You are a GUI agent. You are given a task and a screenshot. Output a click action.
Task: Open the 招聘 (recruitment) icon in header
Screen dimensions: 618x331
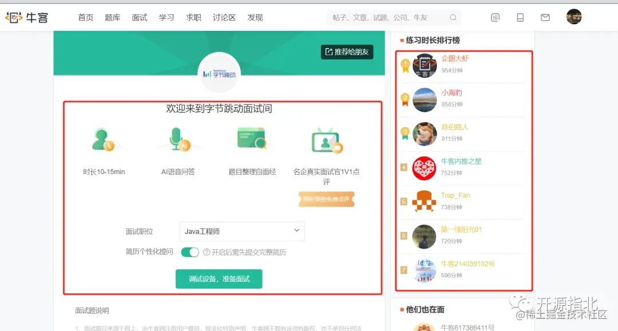coord(495,17)
